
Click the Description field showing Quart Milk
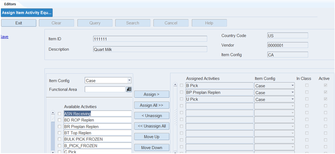pyautogui.click(x=150, y=49)
